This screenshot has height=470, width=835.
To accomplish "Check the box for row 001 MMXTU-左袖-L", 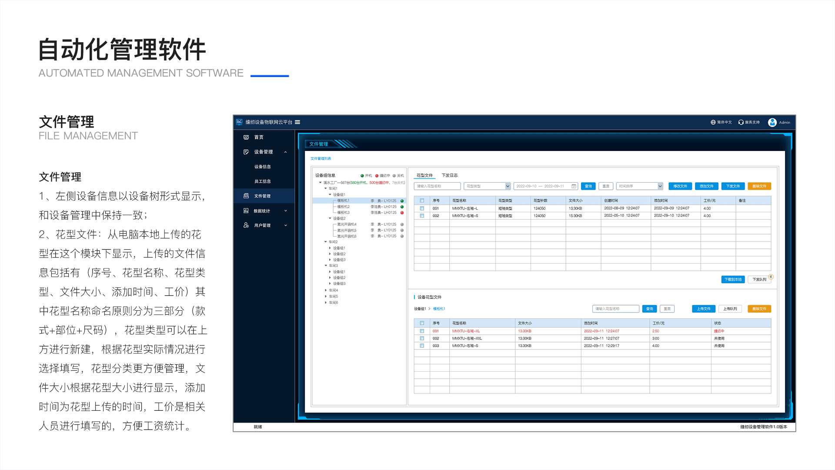I will [x=422, y=208].
